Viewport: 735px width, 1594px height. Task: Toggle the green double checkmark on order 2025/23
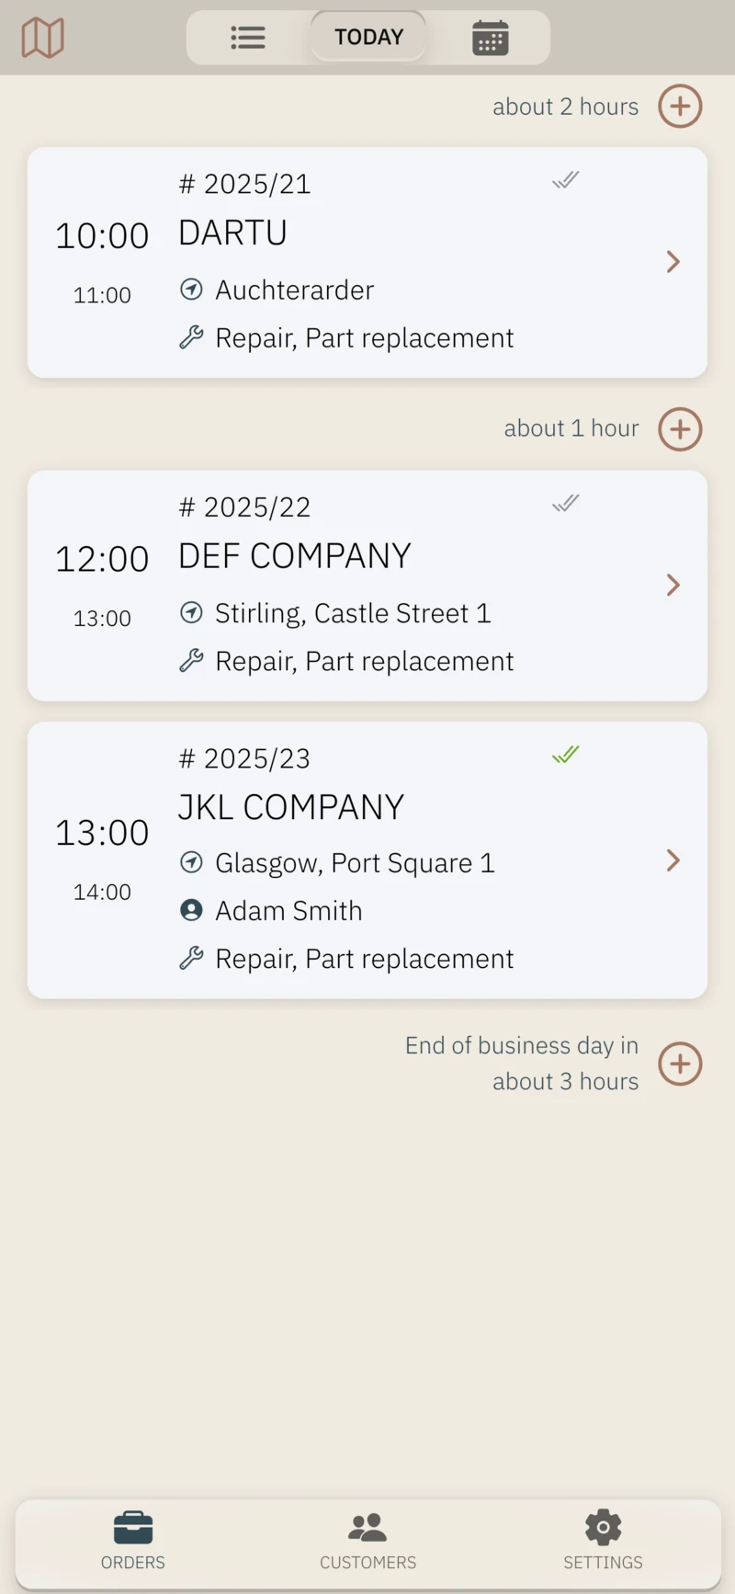[x=566, y=755]
